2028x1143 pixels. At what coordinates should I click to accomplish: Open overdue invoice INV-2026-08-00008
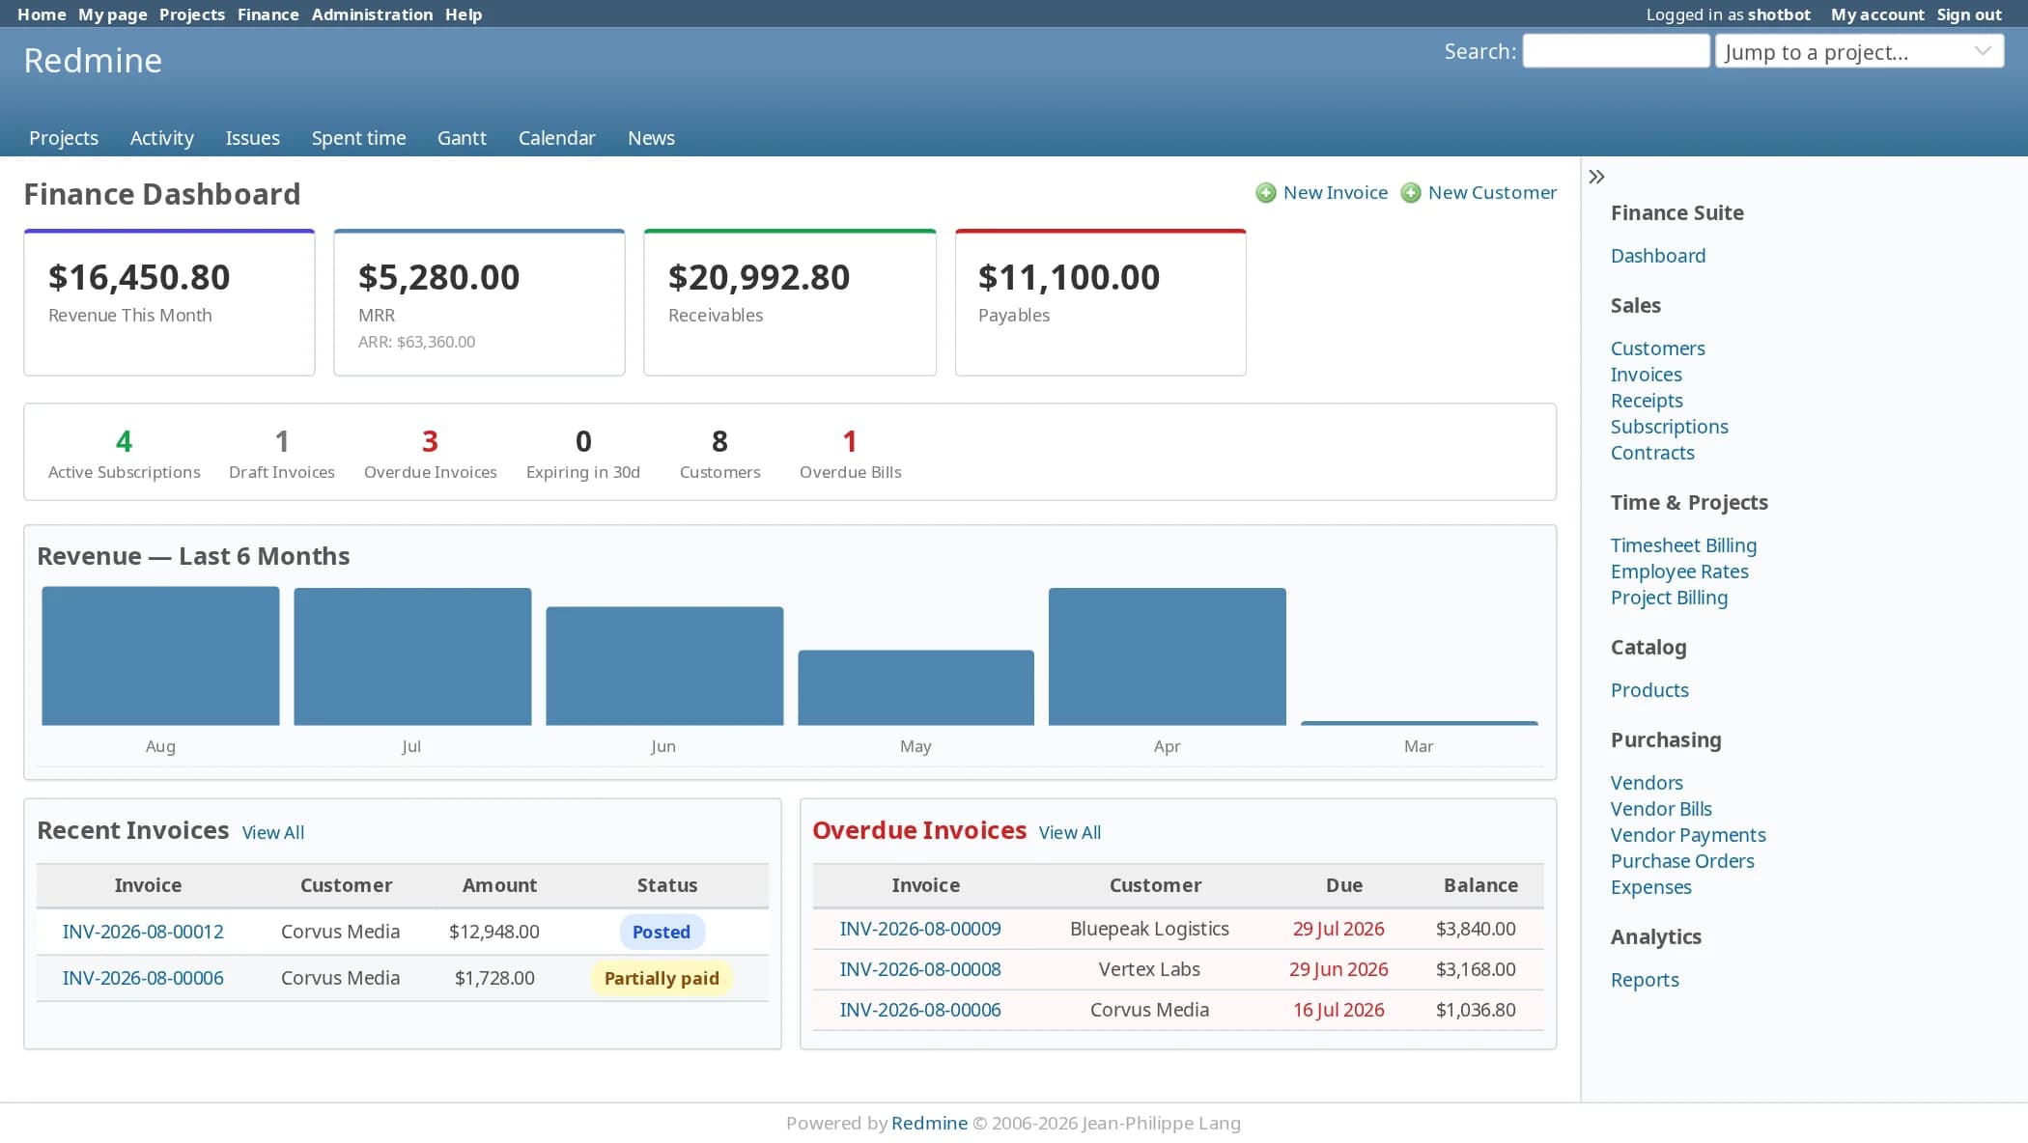pyautogui.click(x=920, y=969)
